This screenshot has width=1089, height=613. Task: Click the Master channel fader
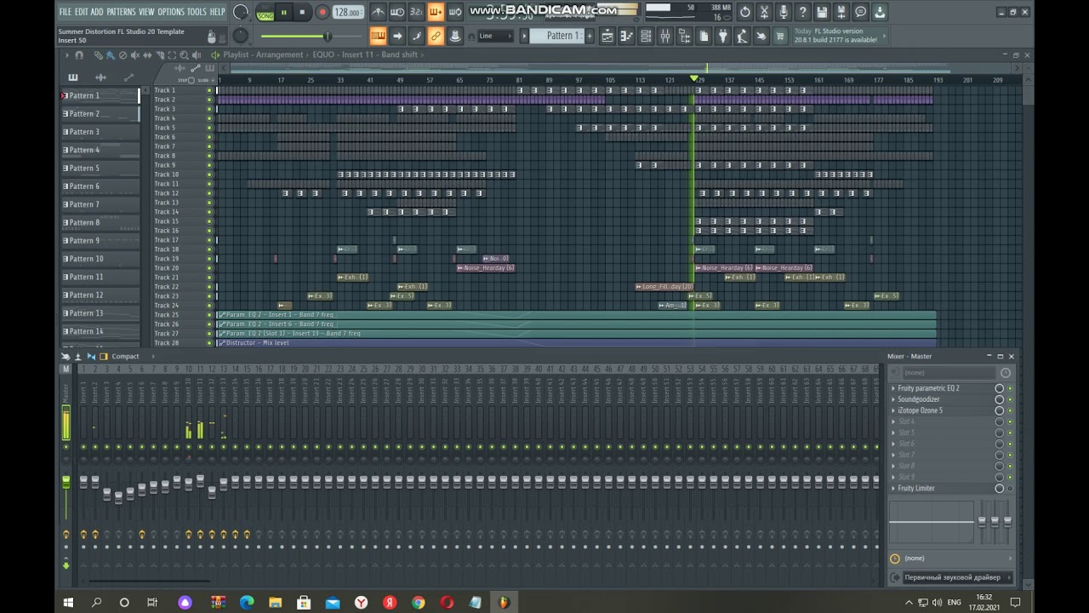(66, 482)
